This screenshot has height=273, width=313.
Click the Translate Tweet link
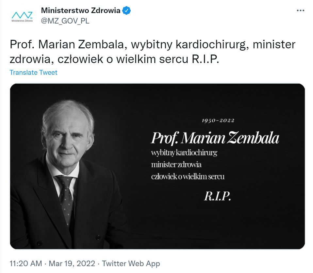[x=33, y=72]
